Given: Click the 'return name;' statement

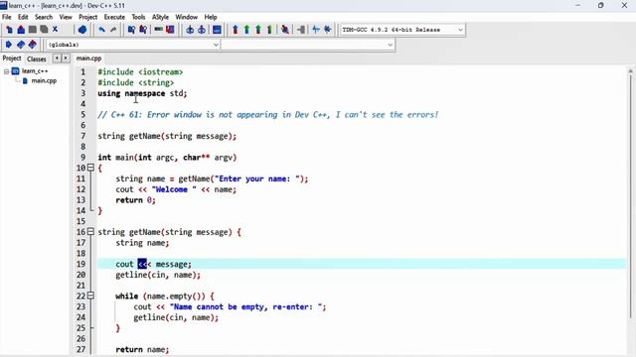Looking at the screenshot, I should pyautogui.click(x=142, y=349).
